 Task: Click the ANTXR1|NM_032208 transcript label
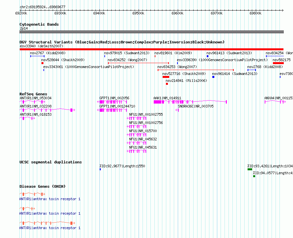[36, 106]
